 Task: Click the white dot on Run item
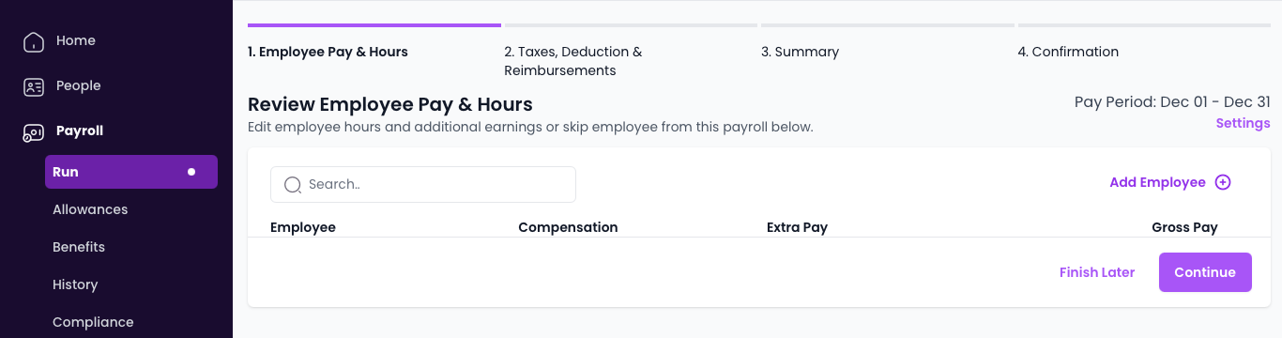point(191,172)
